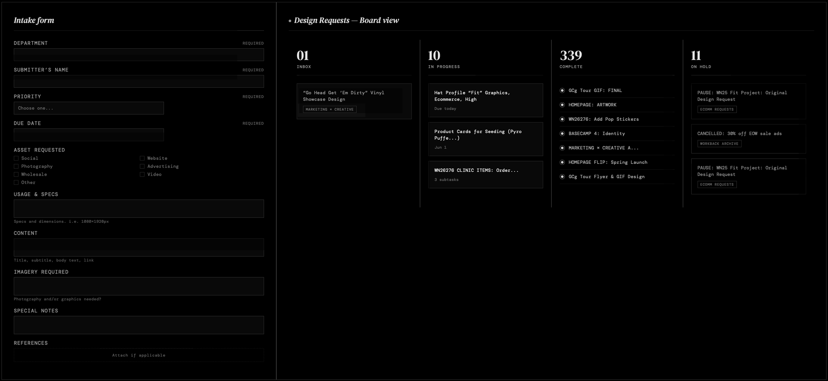Tick the Video asset checkbox
This screenshot has width=828, height=381.
[142, 174]
